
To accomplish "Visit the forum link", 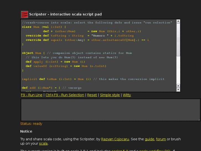I will (x=161, y=139).
